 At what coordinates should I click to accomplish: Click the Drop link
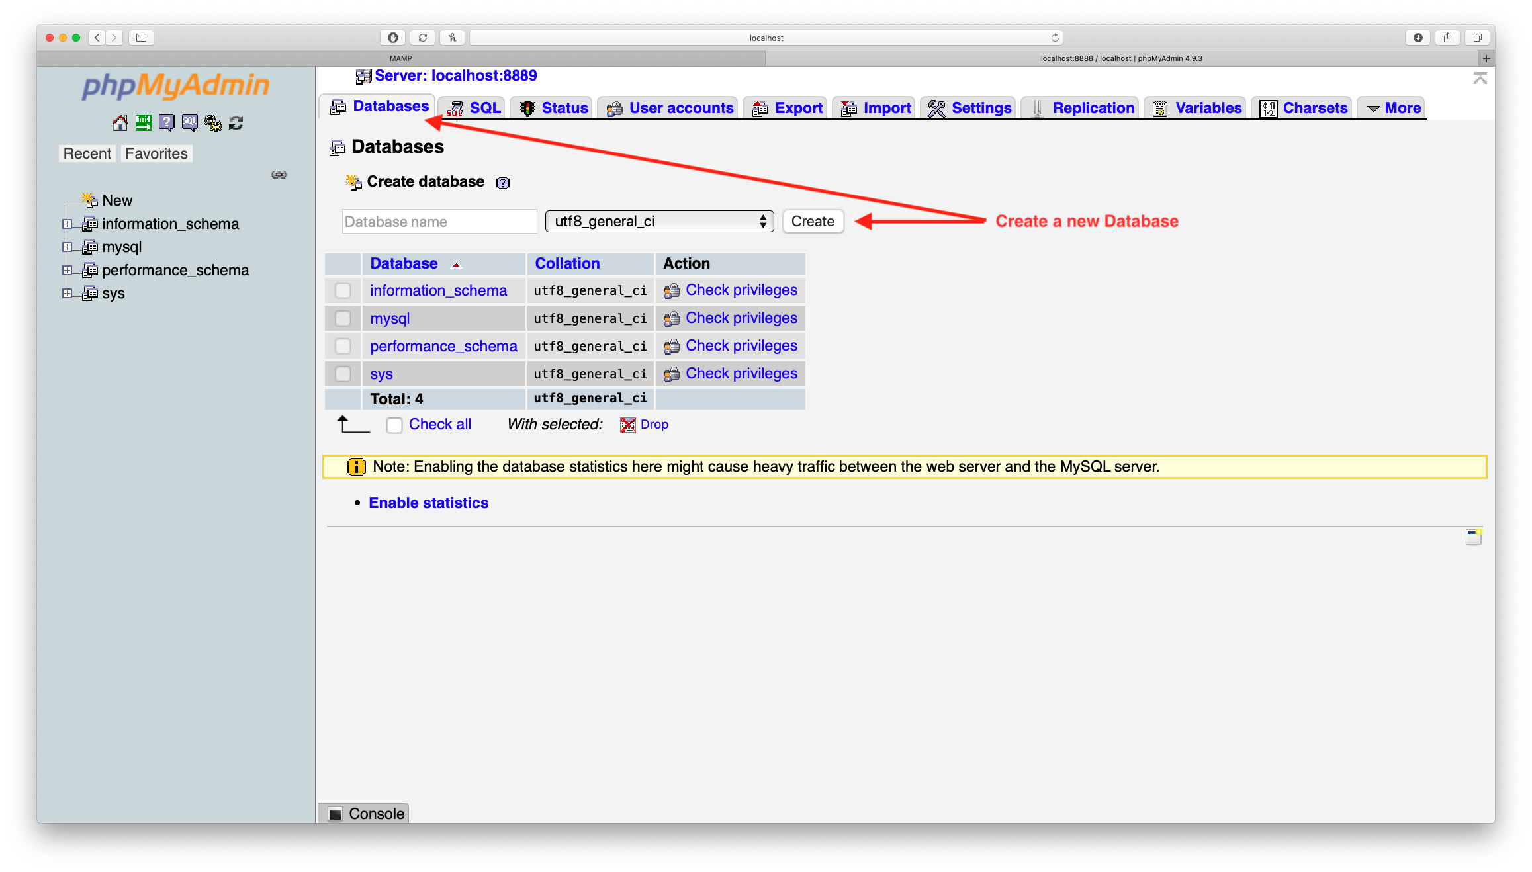click(654, 425)
